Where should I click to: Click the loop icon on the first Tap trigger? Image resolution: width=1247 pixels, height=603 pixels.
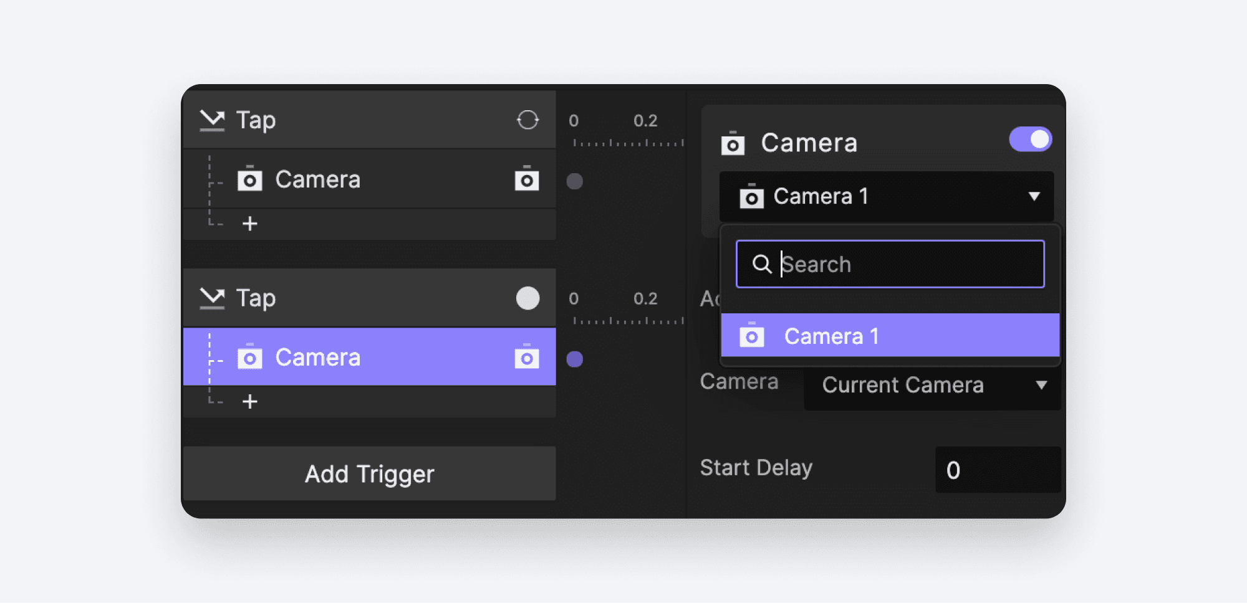click(x=527, y=120)
